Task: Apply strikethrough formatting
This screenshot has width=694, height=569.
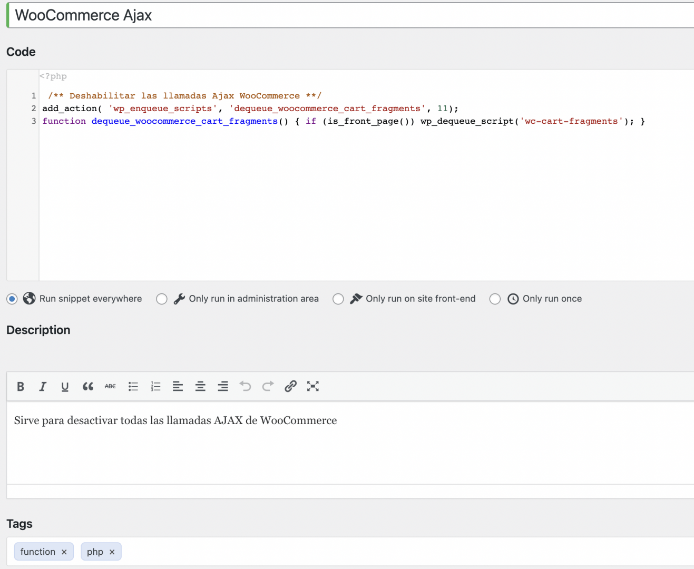Action: 110,387
